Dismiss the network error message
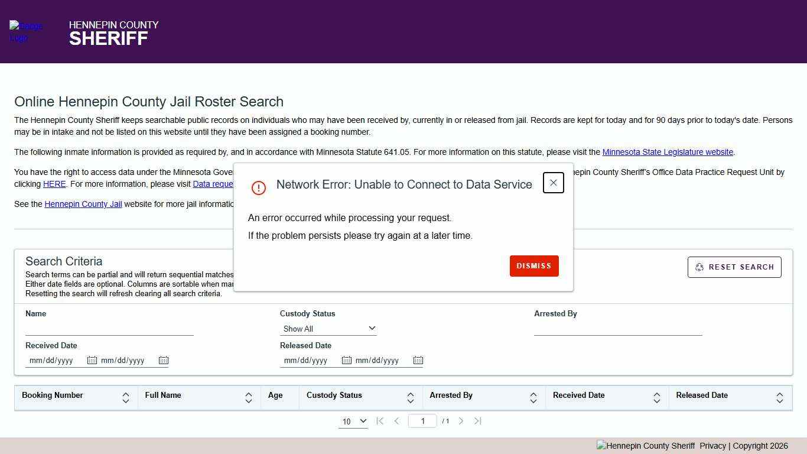This screenshot has height=454, width=807. [x=534, y=266]
